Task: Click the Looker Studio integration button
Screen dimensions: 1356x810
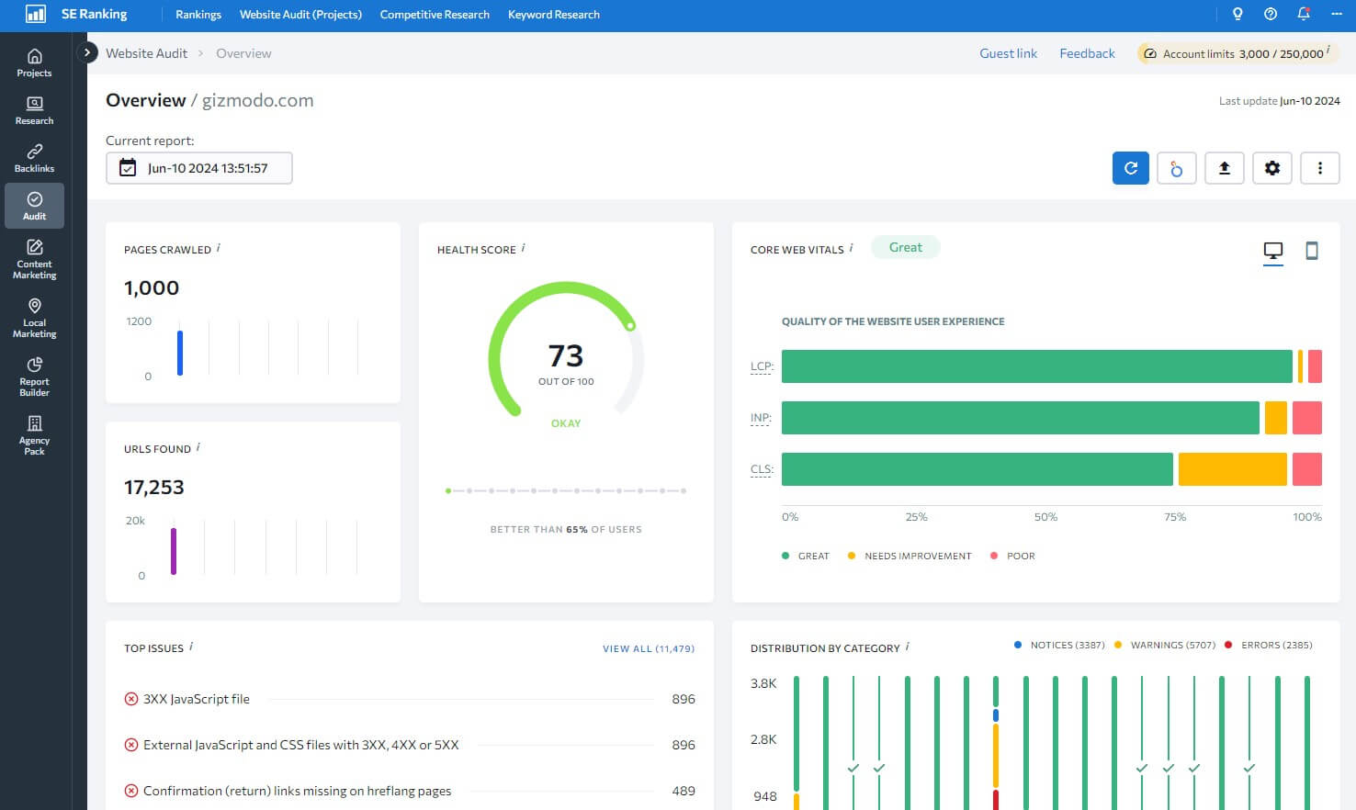Action: point(1177,168)
